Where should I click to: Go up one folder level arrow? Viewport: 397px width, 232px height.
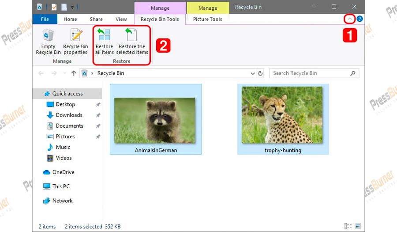pos(74,73)
